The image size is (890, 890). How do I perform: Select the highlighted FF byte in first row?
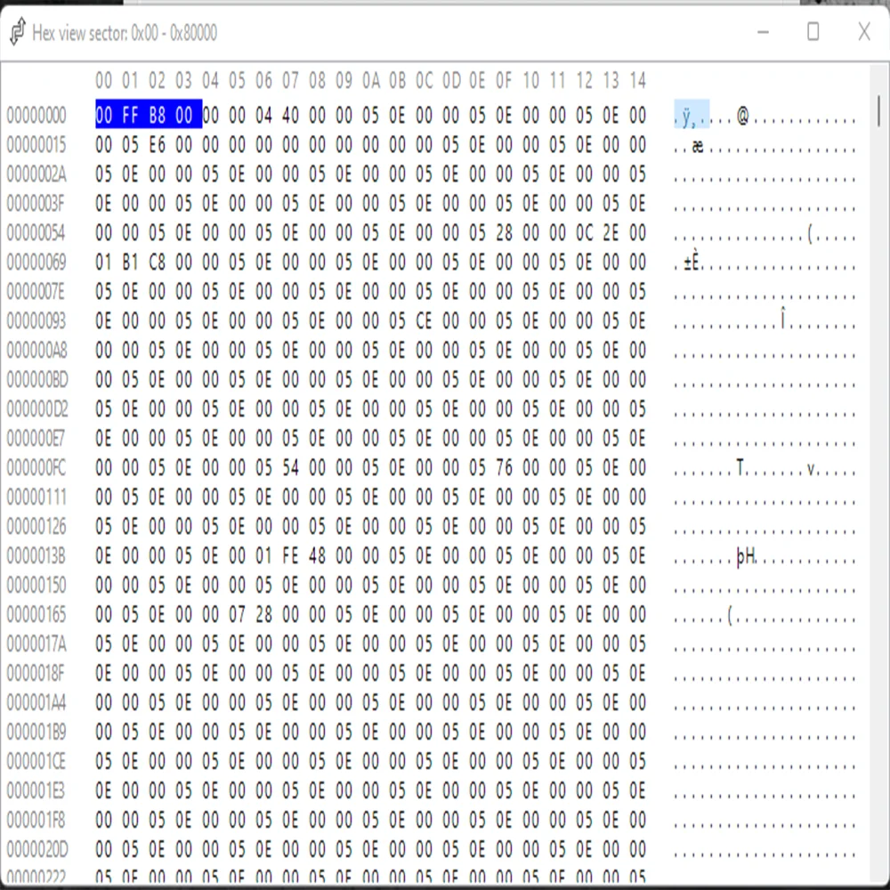pos(131,115)
